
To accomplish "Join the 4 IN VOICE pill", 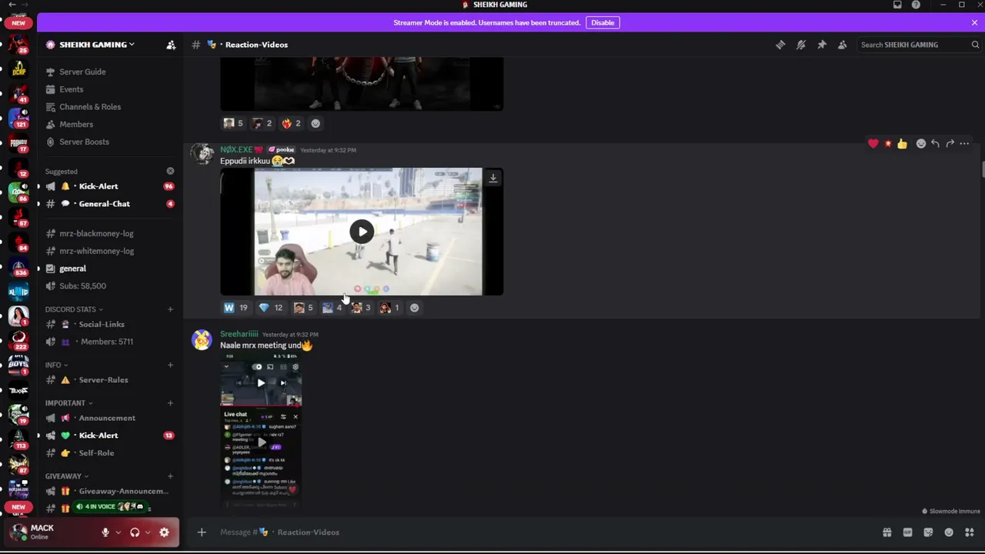I will (x=109, y=506).
